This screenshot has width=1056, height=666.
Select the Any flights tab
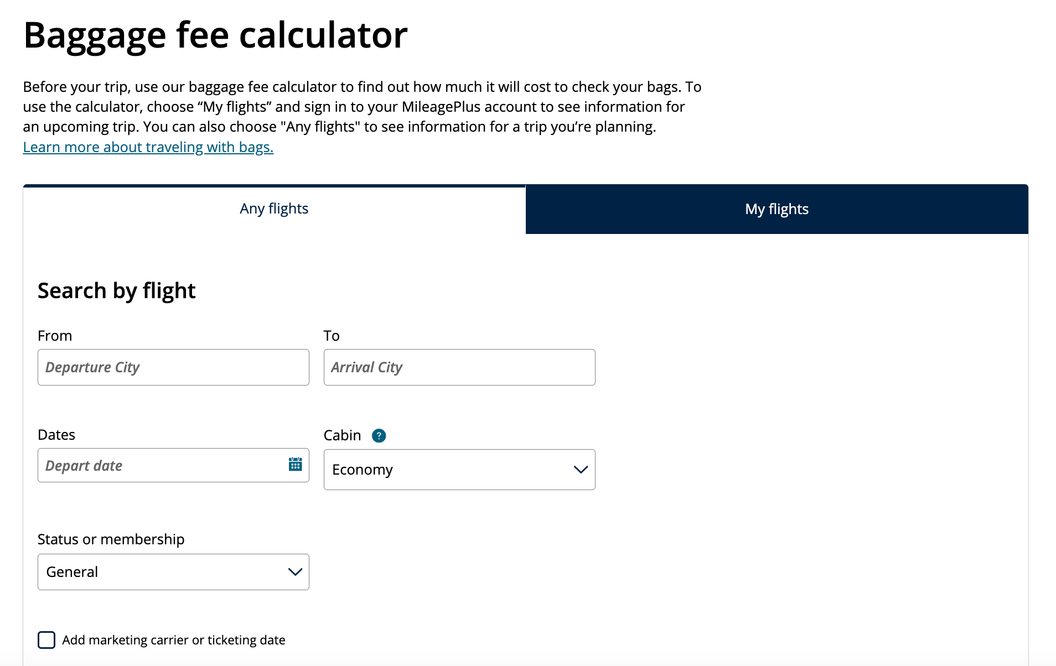point(274,209)
